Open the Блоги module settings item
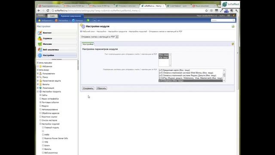This screenshot has width=275, height=155. click(47, 146)
